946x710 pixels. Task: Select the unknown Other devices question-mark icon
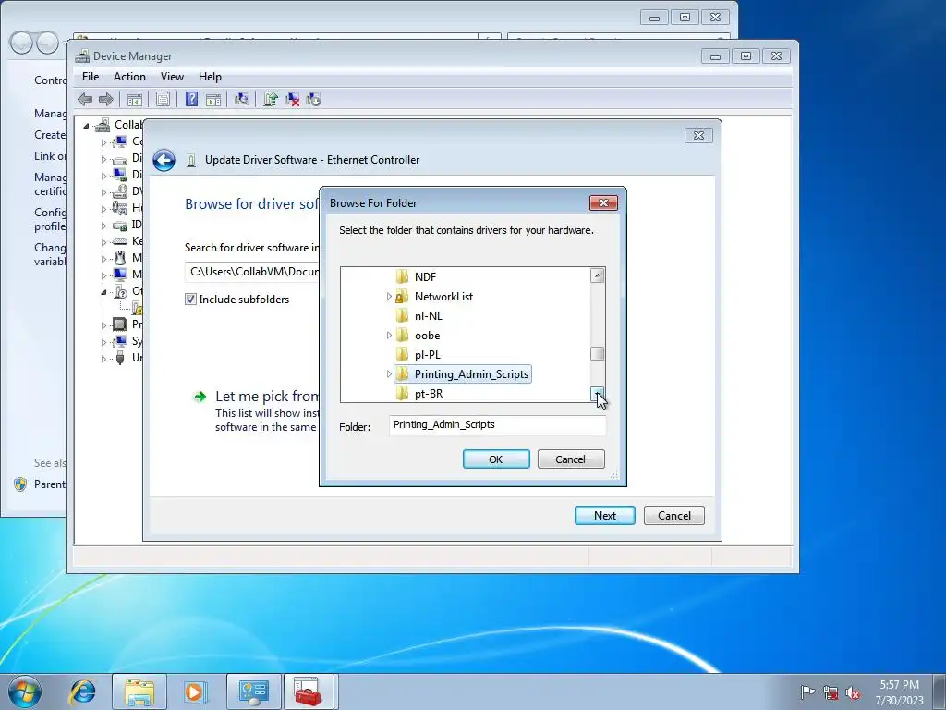point(120,291)
